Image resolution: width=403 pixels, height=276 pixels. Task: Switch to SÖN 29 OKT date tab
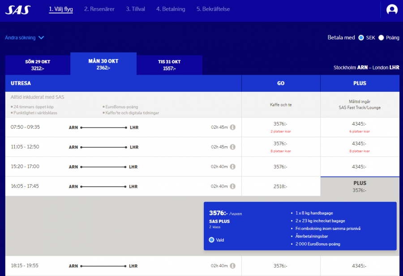(x=38, y=65)
